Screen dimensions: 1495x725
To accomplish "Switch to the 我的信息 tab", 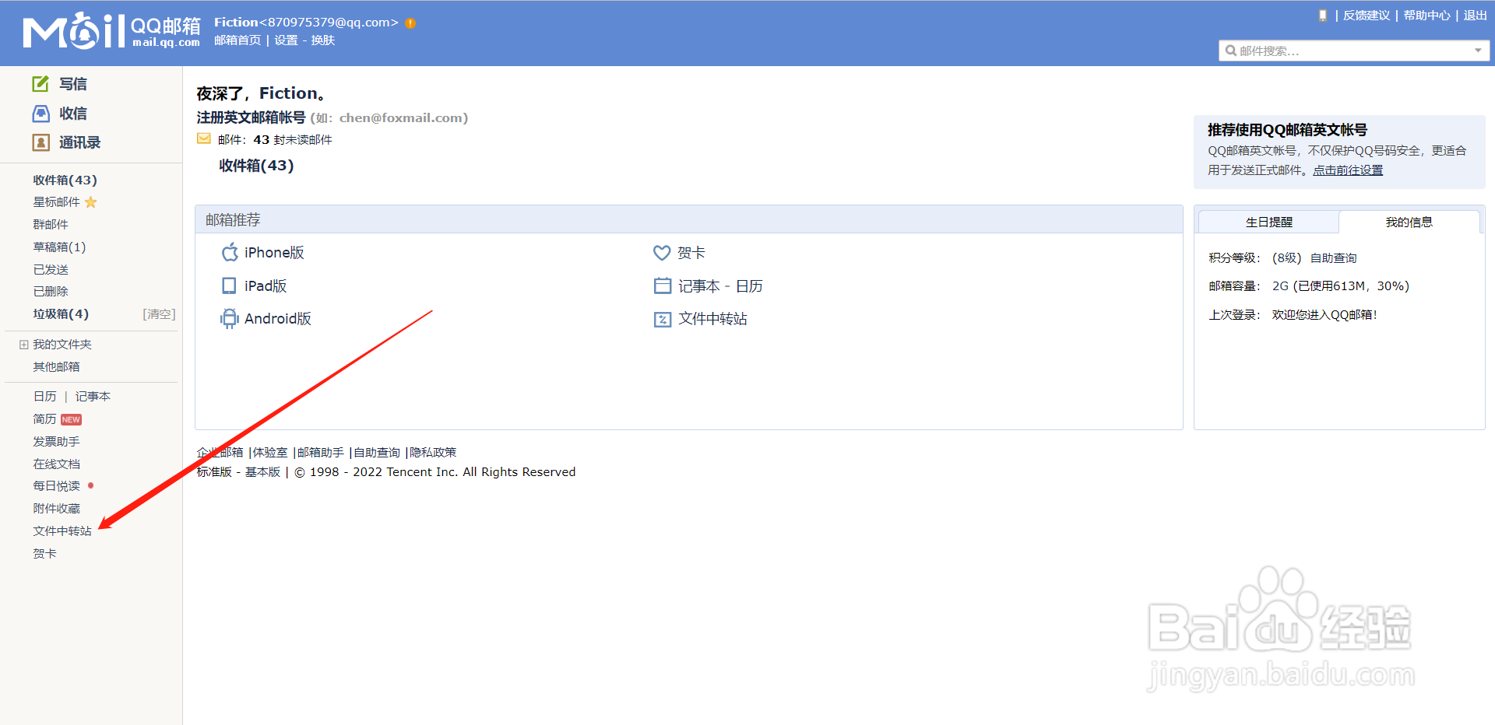I will point(1409,222).
